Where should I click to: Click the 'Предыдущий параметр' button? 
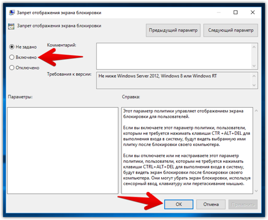pyautogui.click(x=173, y=30)
